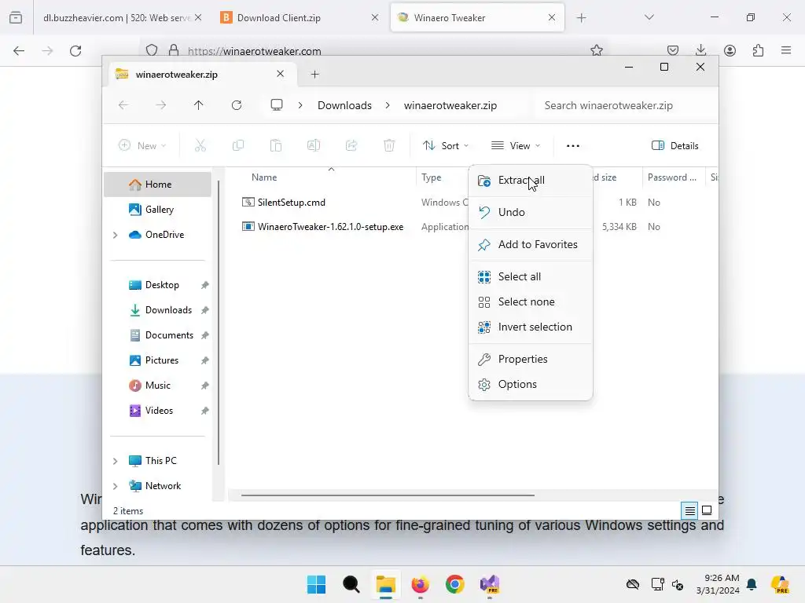Screen dimensions: 805x603
Task: Click the Share icon in toolbar
Action: click(x=351, y=146)
